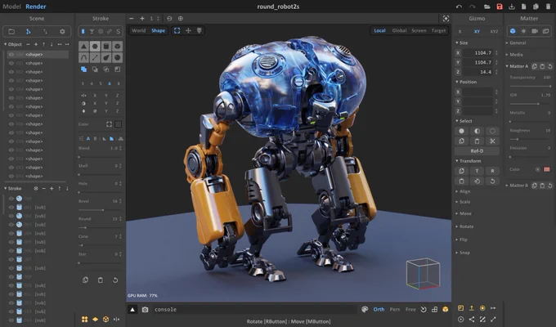Click the Ref-O button
This screenshot has width=556, height=327.
(477, 151)
